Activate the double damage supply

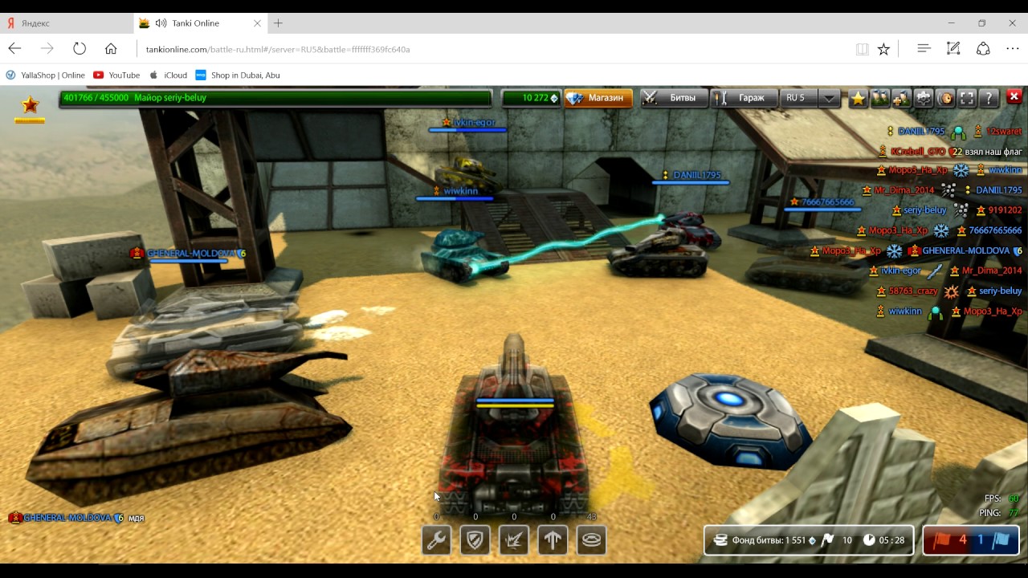(x=513, y=540)
